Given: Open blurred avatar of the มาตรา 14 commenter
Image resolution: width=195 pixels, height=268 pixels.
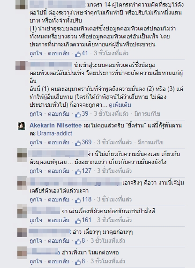Looking at the screenshot, I should pos(22,5).
